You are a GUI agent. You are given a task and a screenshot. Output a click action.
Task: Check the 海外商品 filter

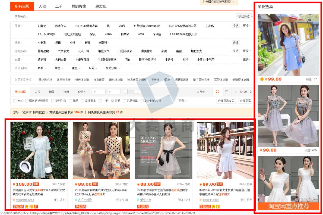pyautogui.click(x=83, y=101)
